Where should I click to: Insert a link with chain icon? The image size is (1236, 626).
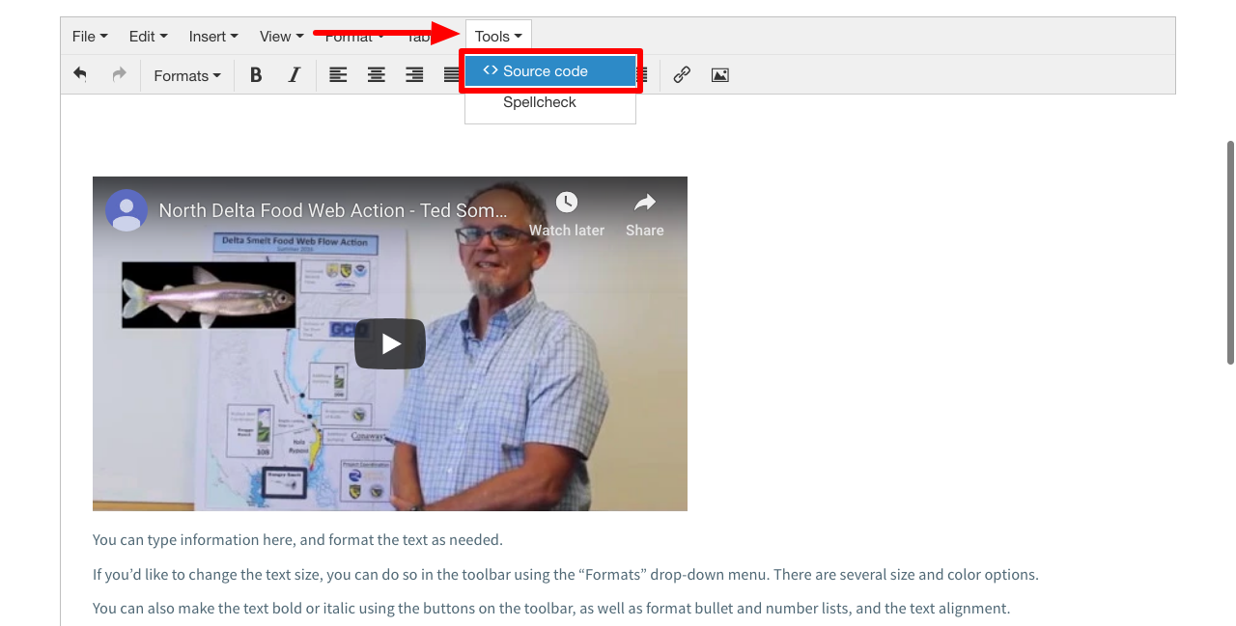682,75
